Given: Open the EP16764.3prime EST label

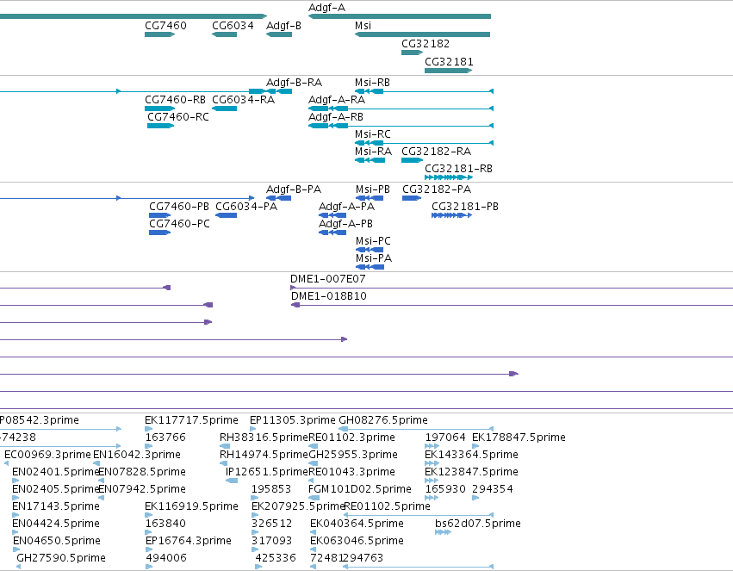Looking at the screenshot, I should tap(189, 541).
